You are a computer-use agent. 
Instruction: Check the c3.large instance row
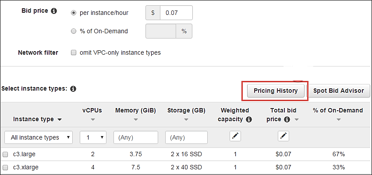(5, 154)
